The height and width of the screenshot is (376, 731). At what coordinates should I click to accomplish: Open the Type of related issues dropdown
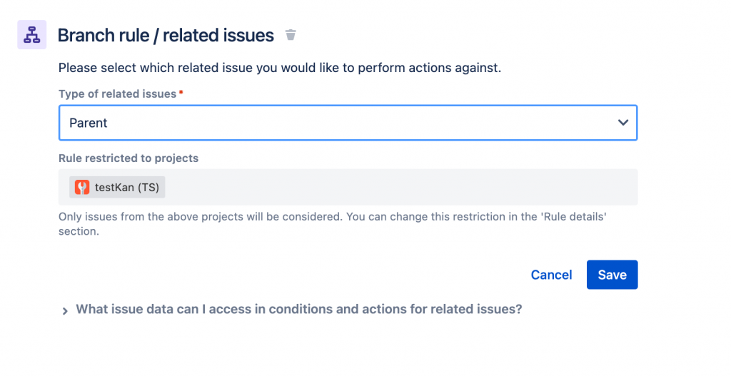tap(348, 123)
